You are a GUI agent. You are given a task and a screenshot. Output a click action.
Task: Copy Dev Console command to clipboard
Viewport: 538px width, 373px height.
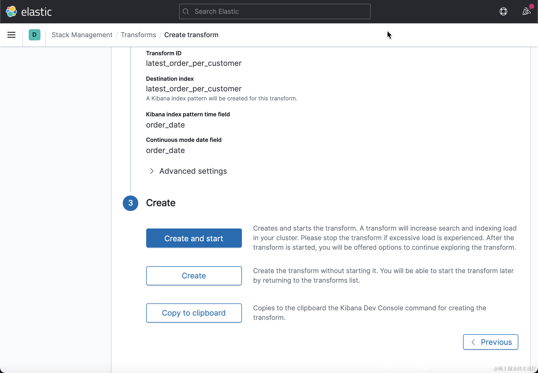coord(194,313)
